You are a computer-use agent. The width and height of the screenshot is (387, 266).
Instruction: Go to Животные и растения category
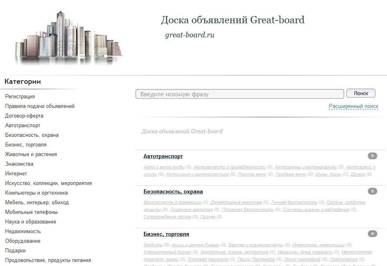(x=31, y=154)
